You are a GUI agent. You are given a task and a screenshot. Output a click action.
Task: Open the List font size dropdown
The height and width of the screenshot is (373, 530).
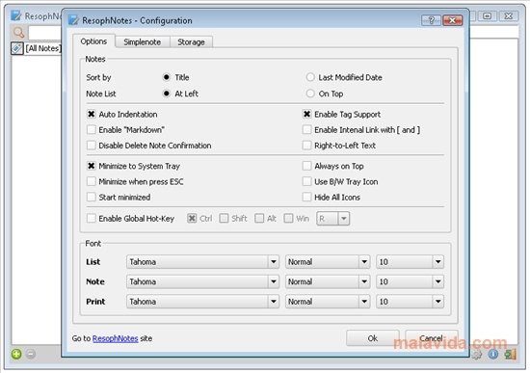[x=410, y=262]
